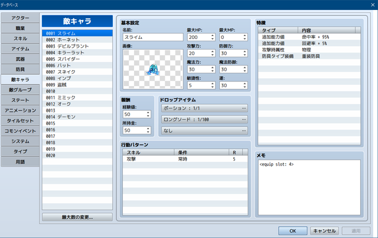This screenshot has width=378, height=238.
Task: Click the スキル column header
Action: (x=148, y=153)
